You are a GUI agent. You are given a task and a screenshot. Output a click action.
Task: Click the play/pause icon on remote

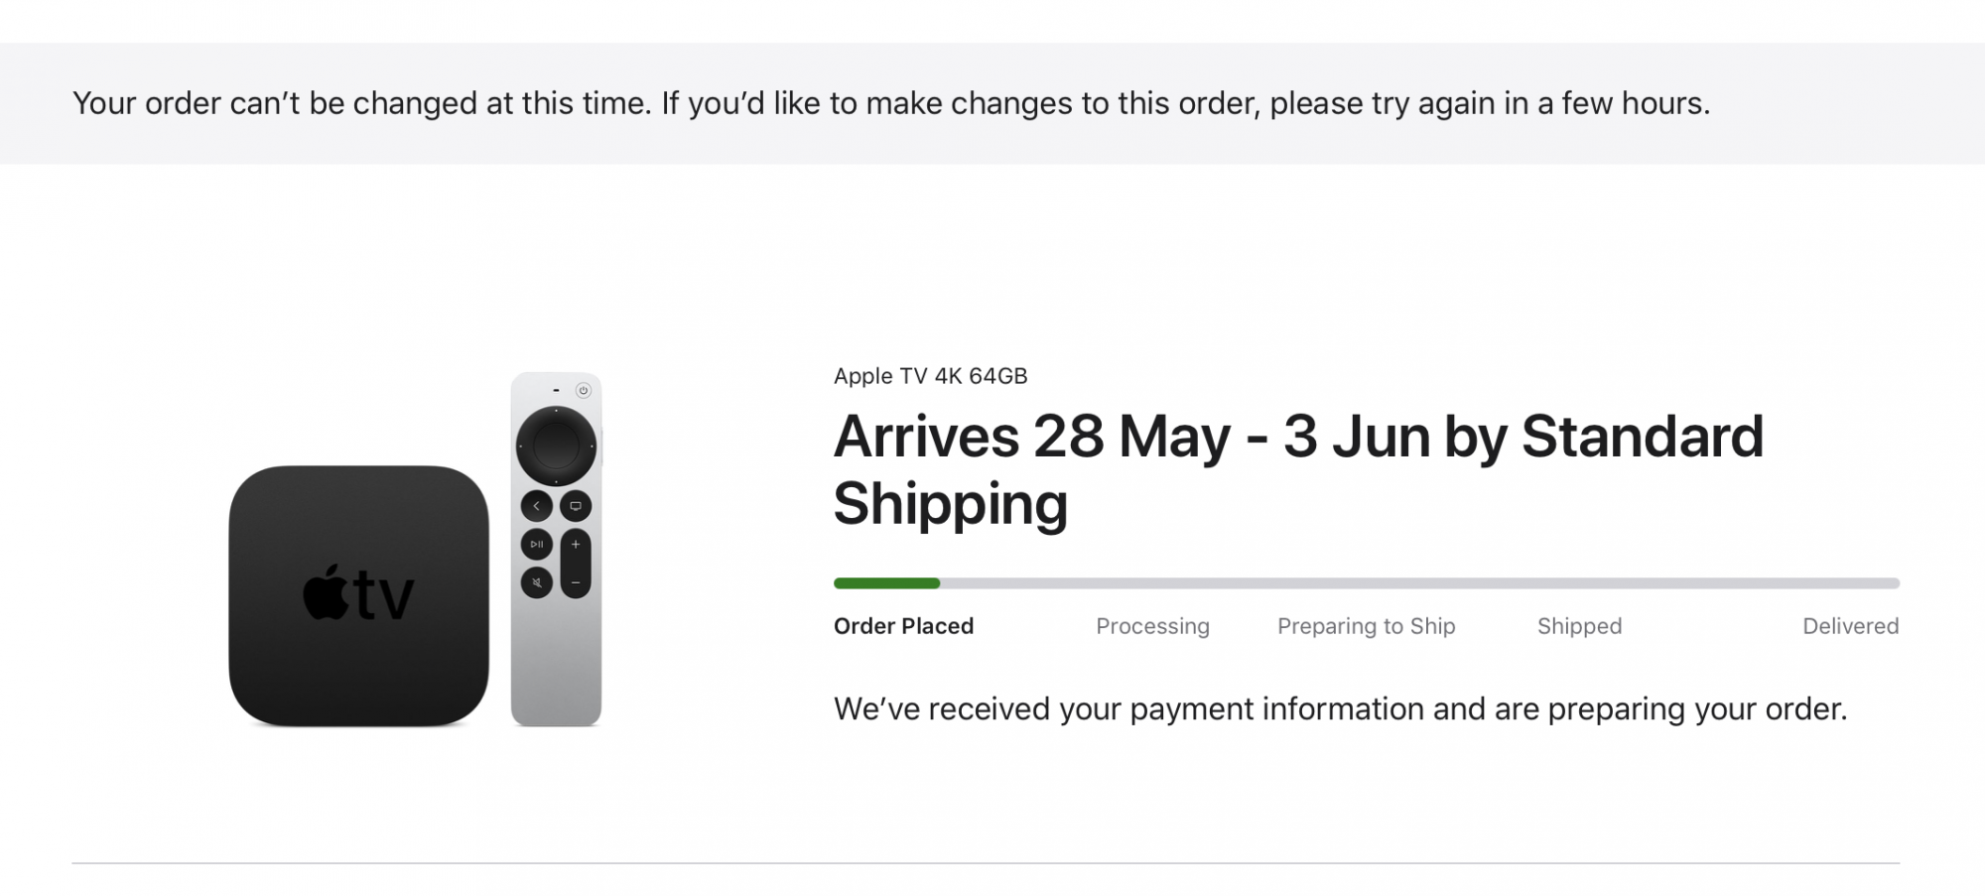537,544
